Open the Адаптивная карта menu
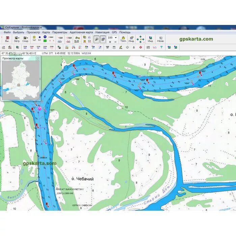 [x=81, y=32]
